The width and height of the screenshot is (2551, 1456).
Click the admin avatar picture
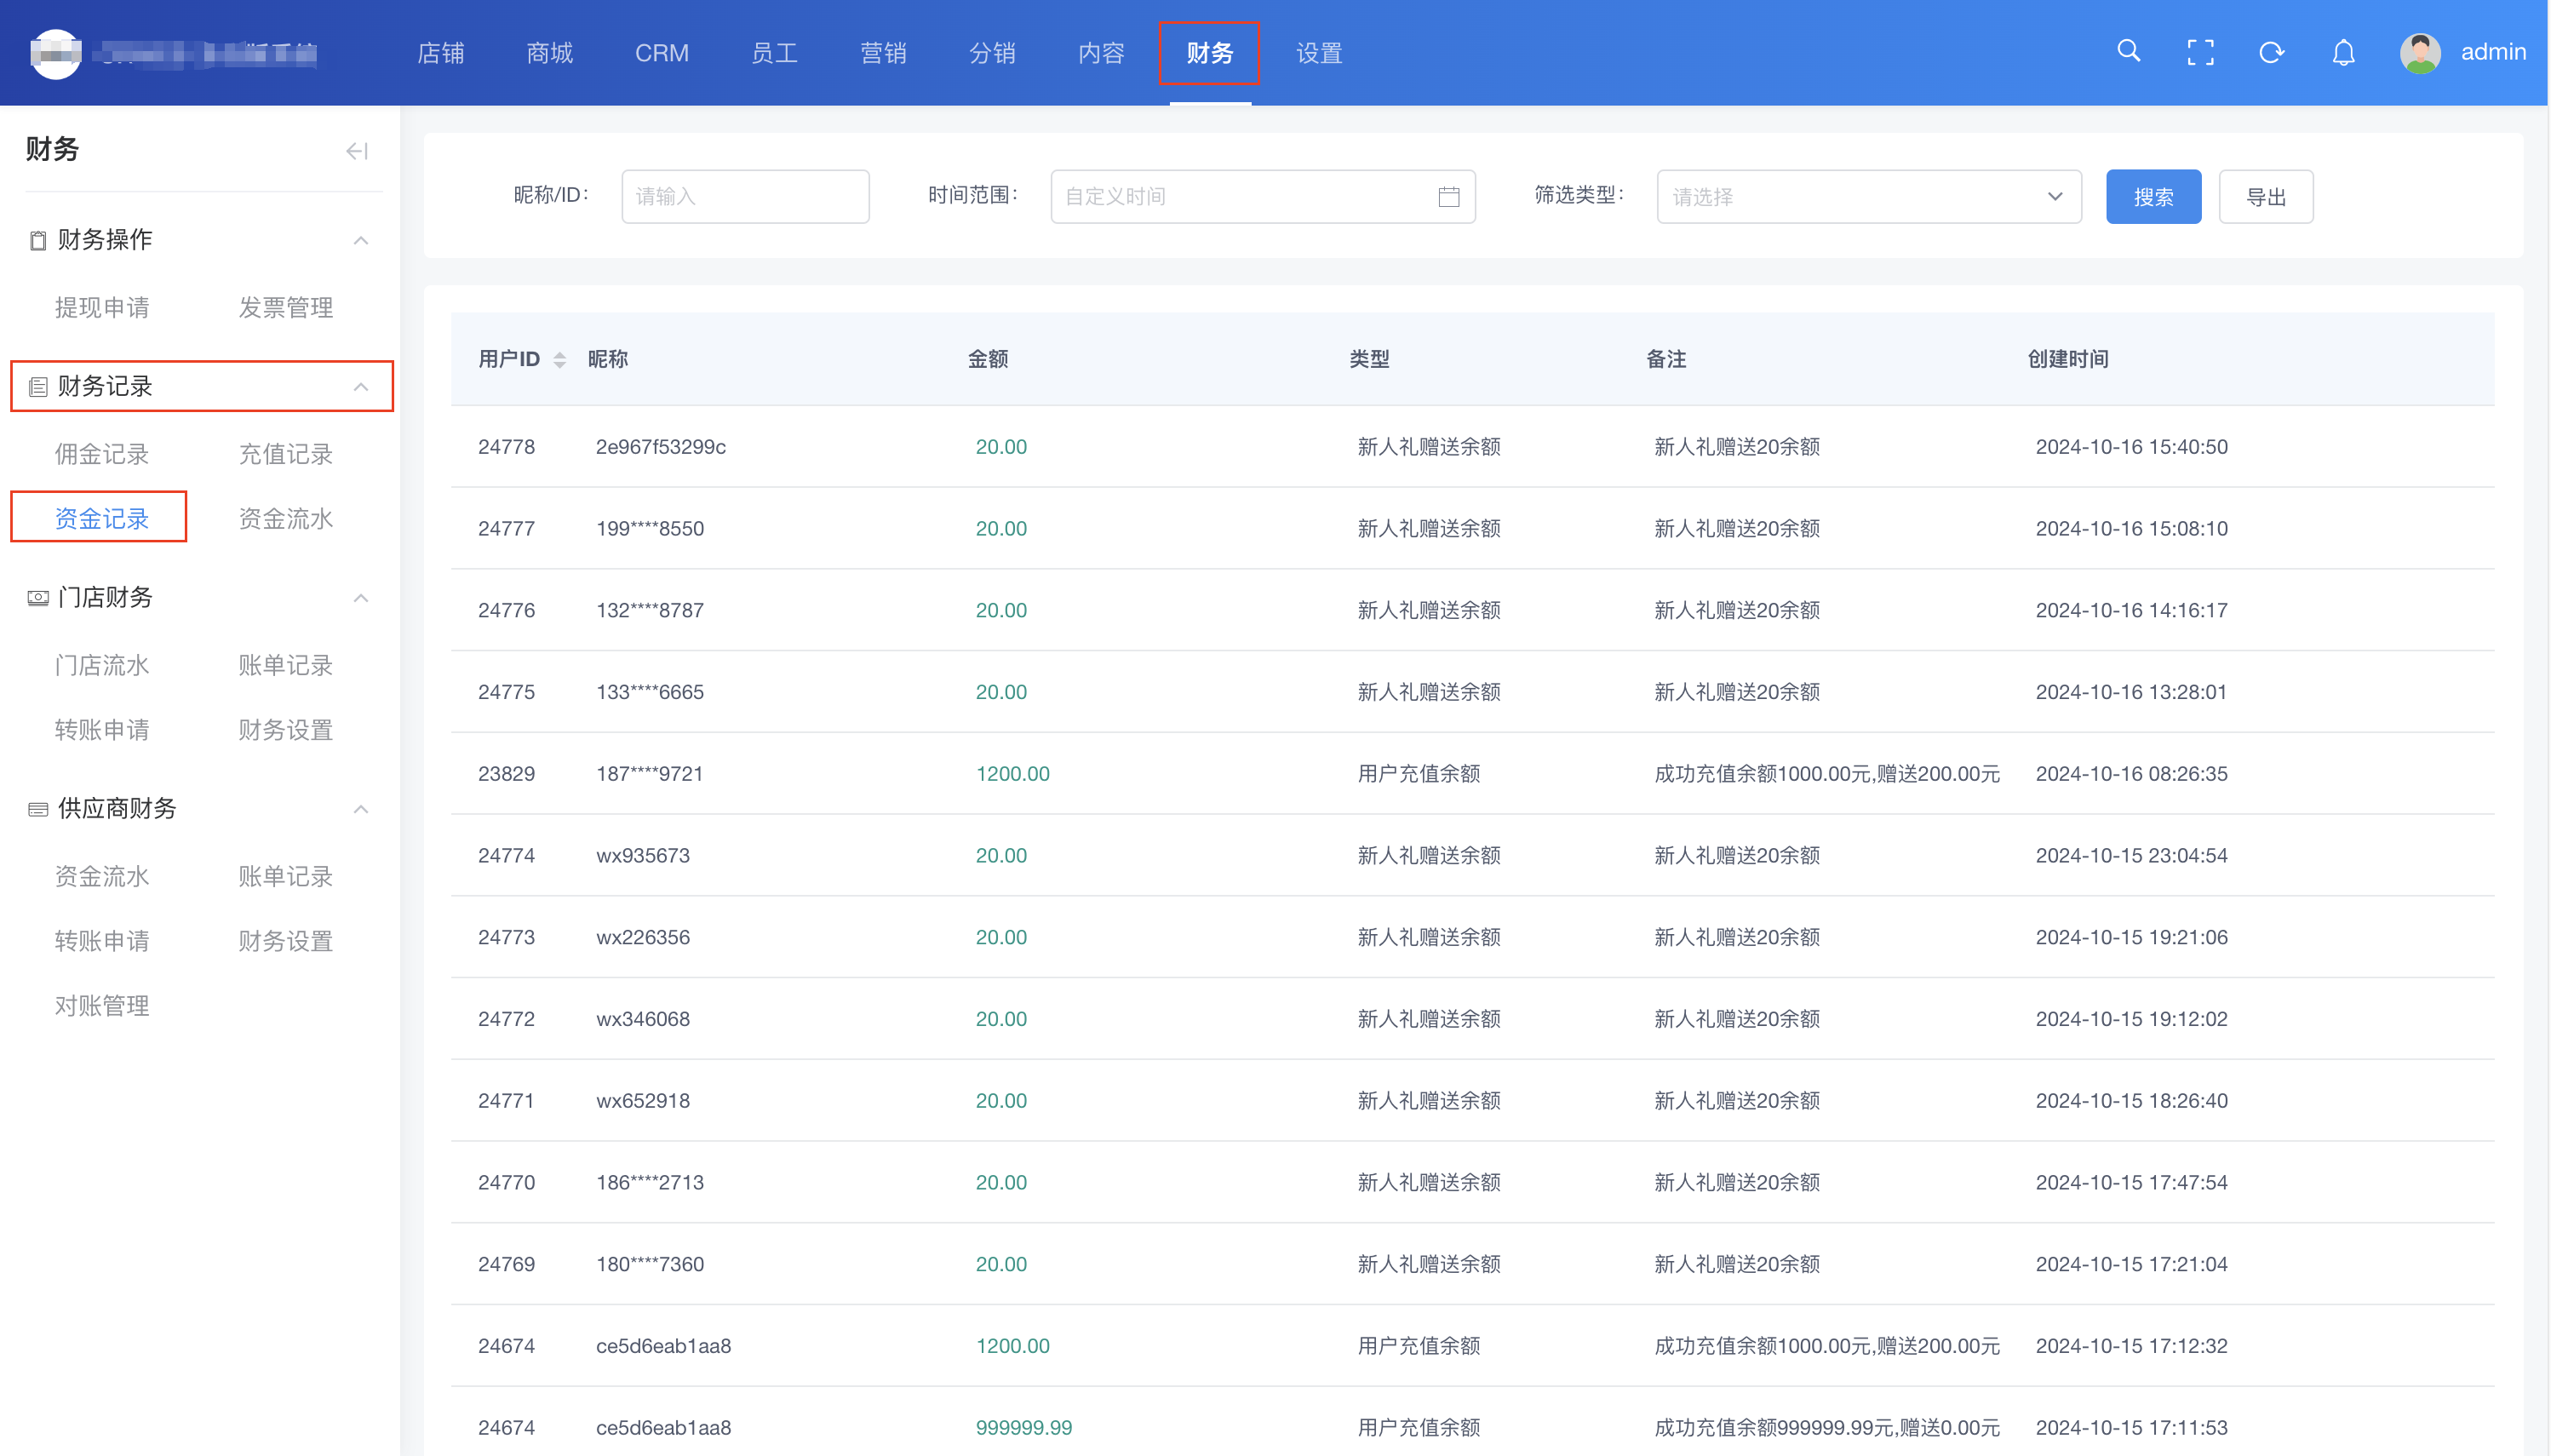(2420, 53)
